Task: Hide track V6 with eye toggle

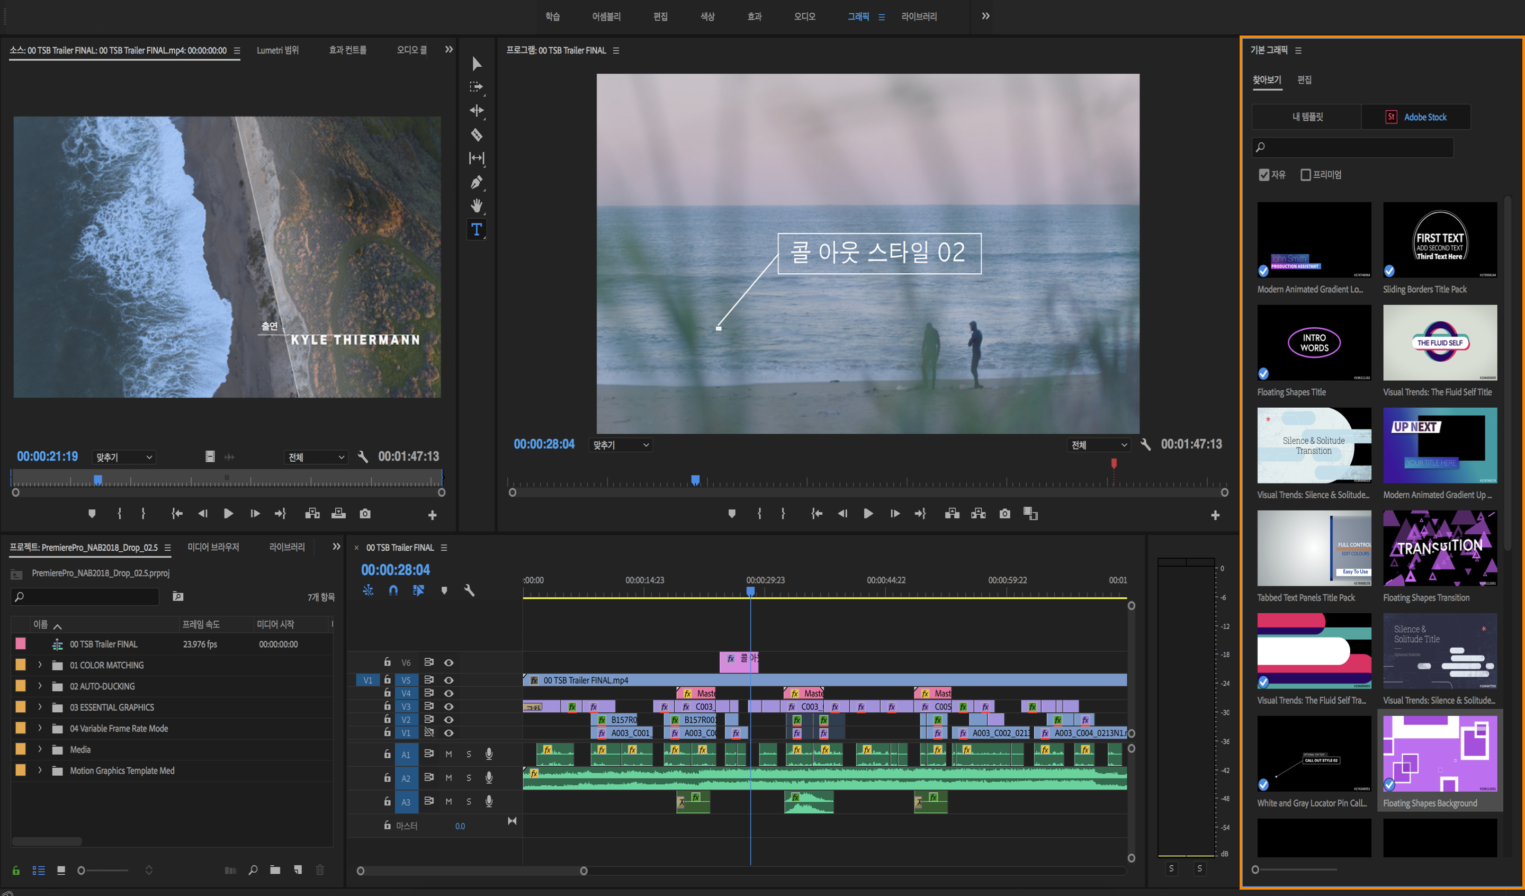Action: pyautogui.click(x=448, y=663)
